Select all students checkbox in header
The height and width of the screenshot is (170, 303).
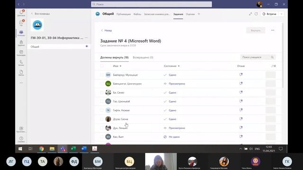coord(102,66)
